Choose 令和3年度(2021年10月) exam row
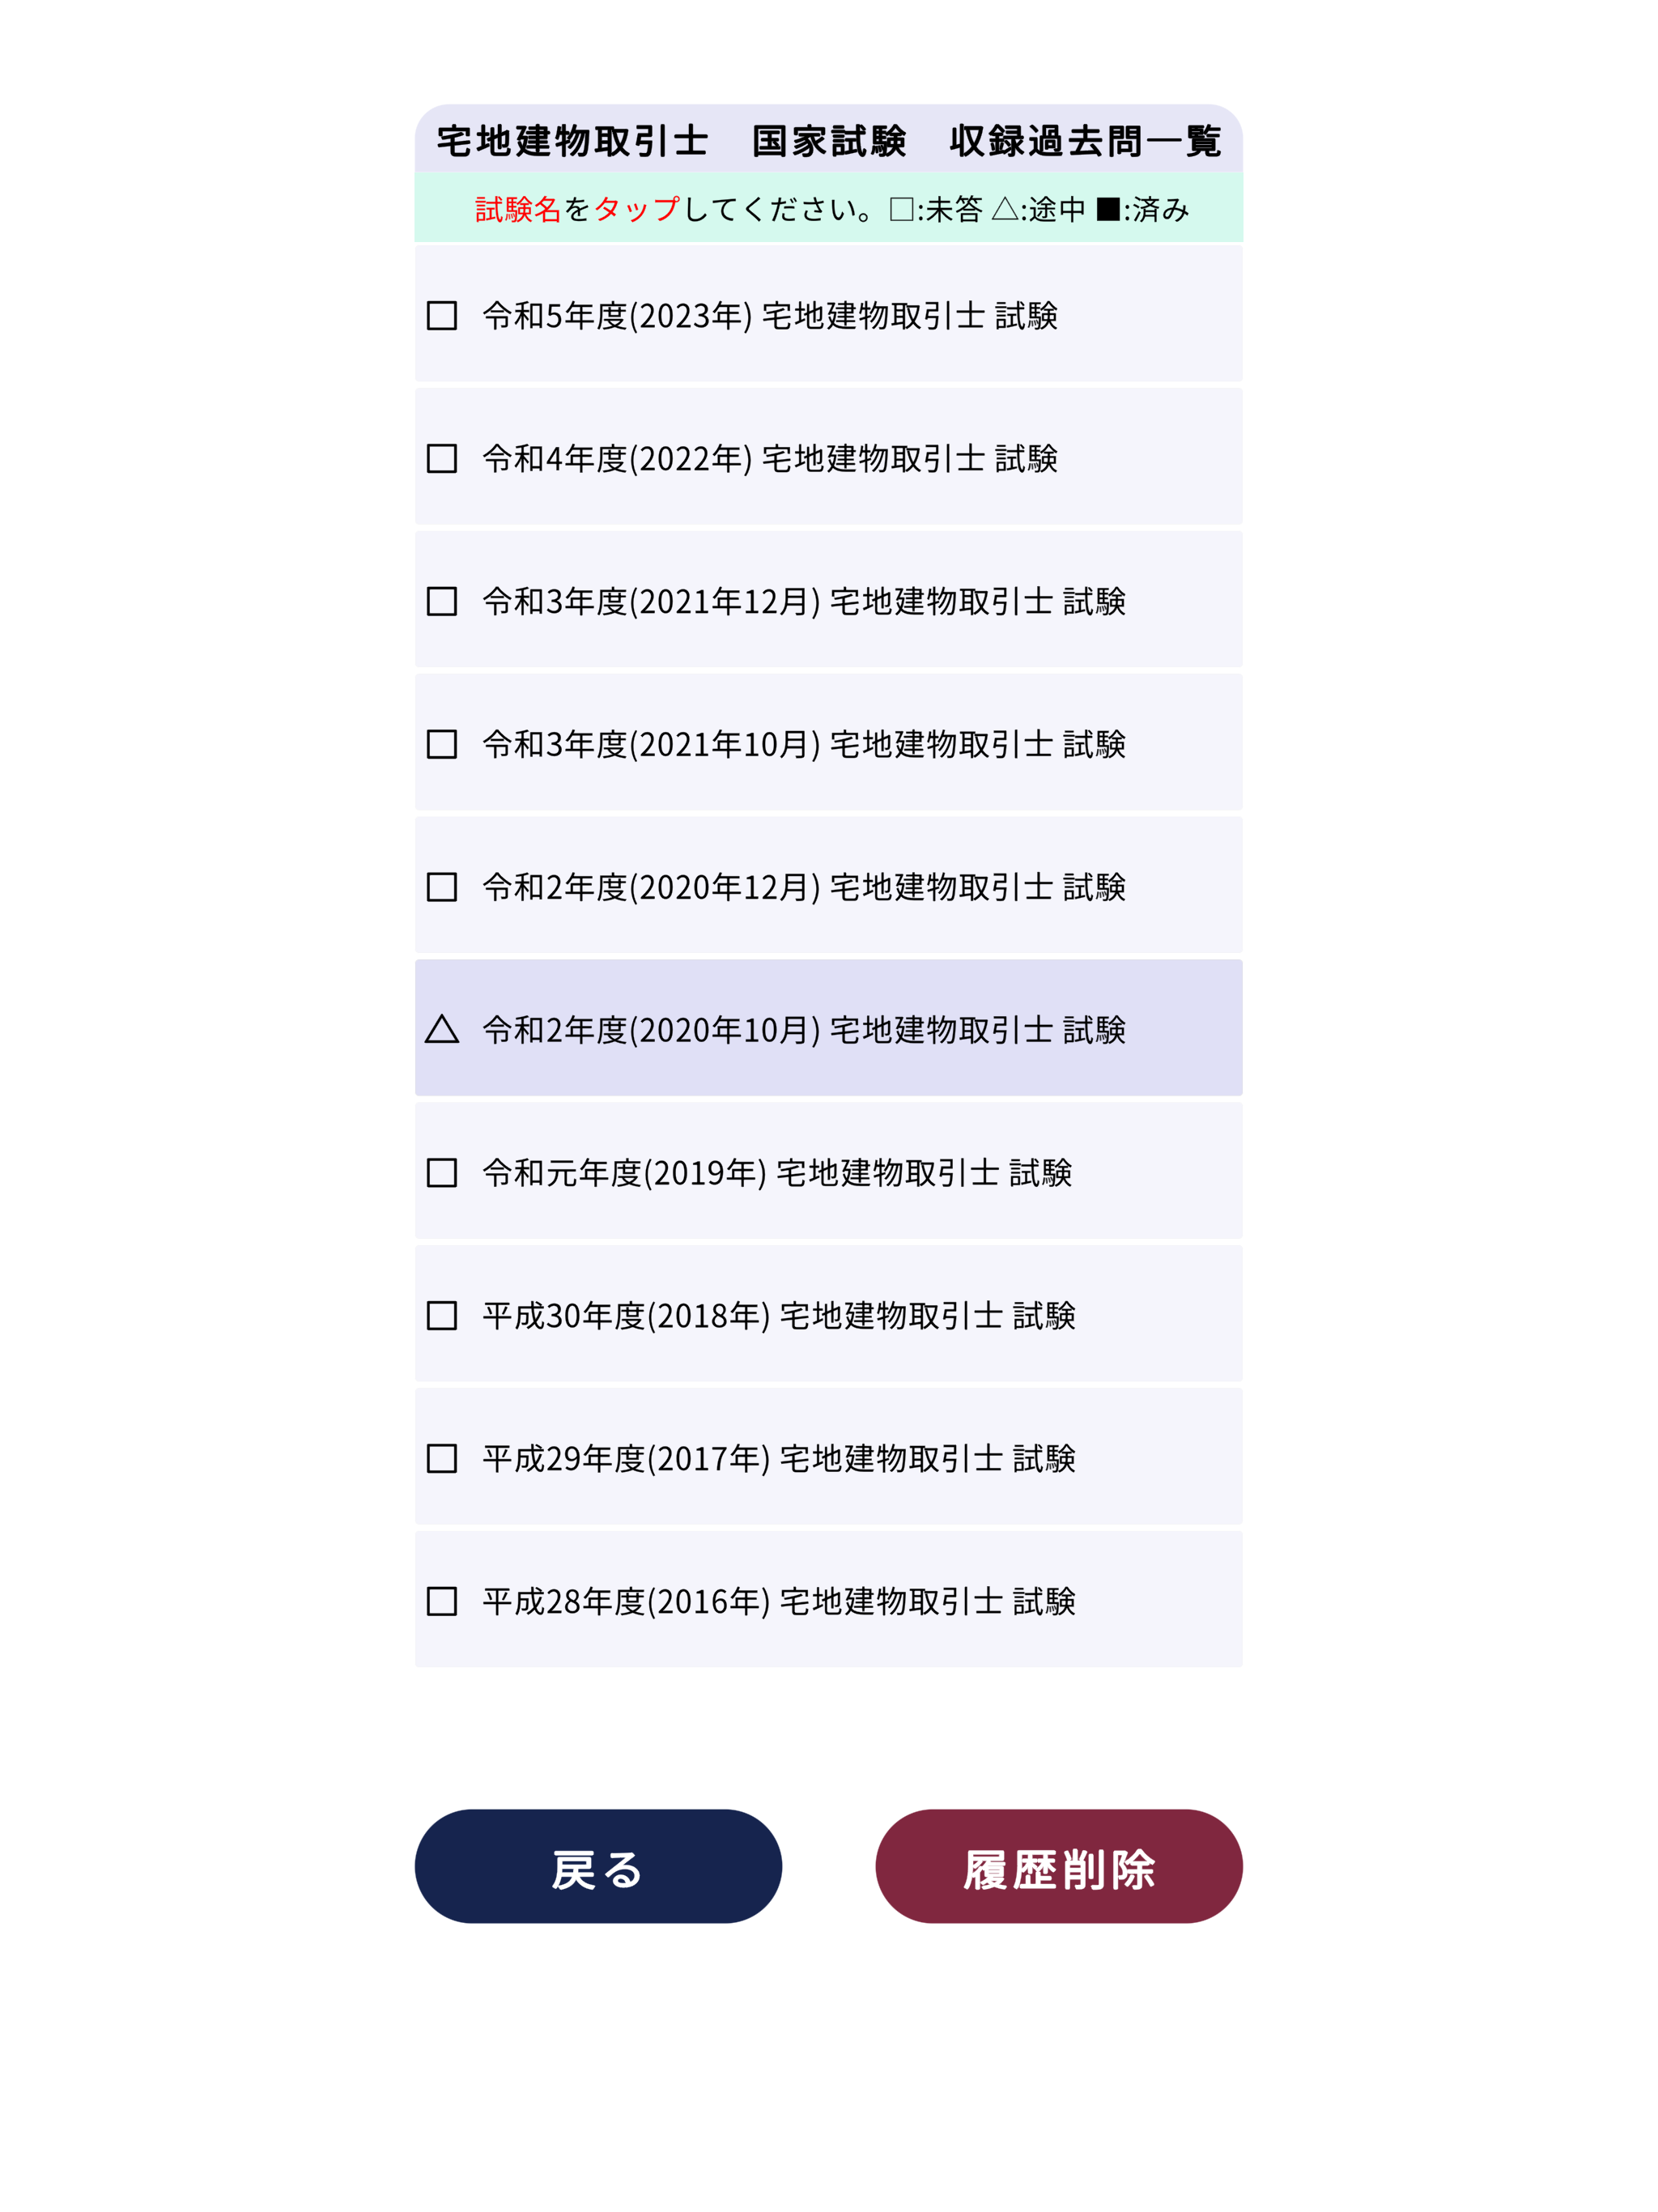The width and height of the screenshot is (1658, 2212). point(828,743)
